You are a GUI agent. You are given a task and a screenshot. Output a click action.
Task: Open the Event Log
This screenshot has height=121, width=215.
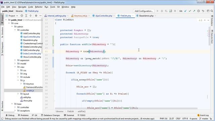(x=203, y=115)
